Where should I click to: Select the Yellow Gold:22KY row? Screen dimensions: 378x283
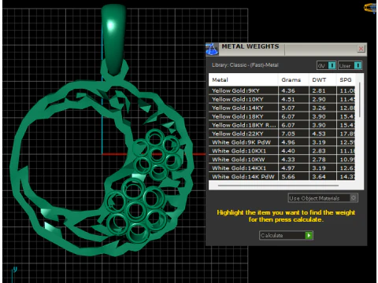(282, 134)
